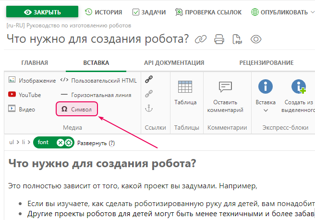Image resolution: width=315 pixels, height=220 pixels.
Task: Select ul in the breadcrumb path
Action: click(x=12, y=142)
